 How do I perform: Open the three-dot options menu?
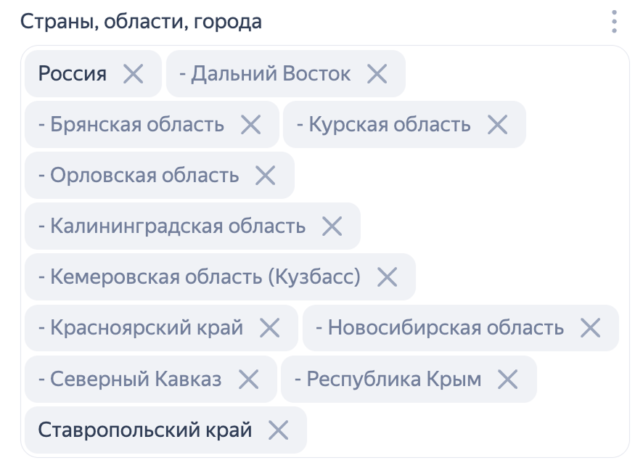click(614, 22)
